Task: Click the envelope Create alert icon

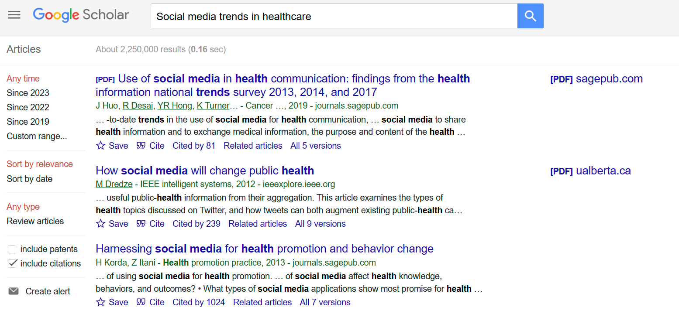Action: pos(14,291)
